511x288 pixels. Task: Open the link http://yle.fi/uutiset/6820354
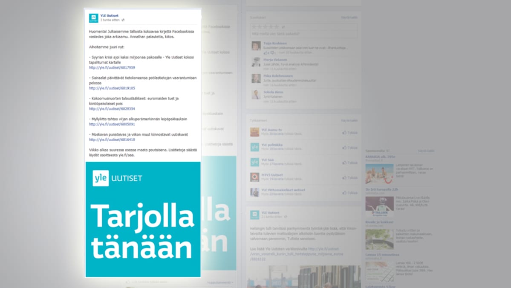(112, 109)
